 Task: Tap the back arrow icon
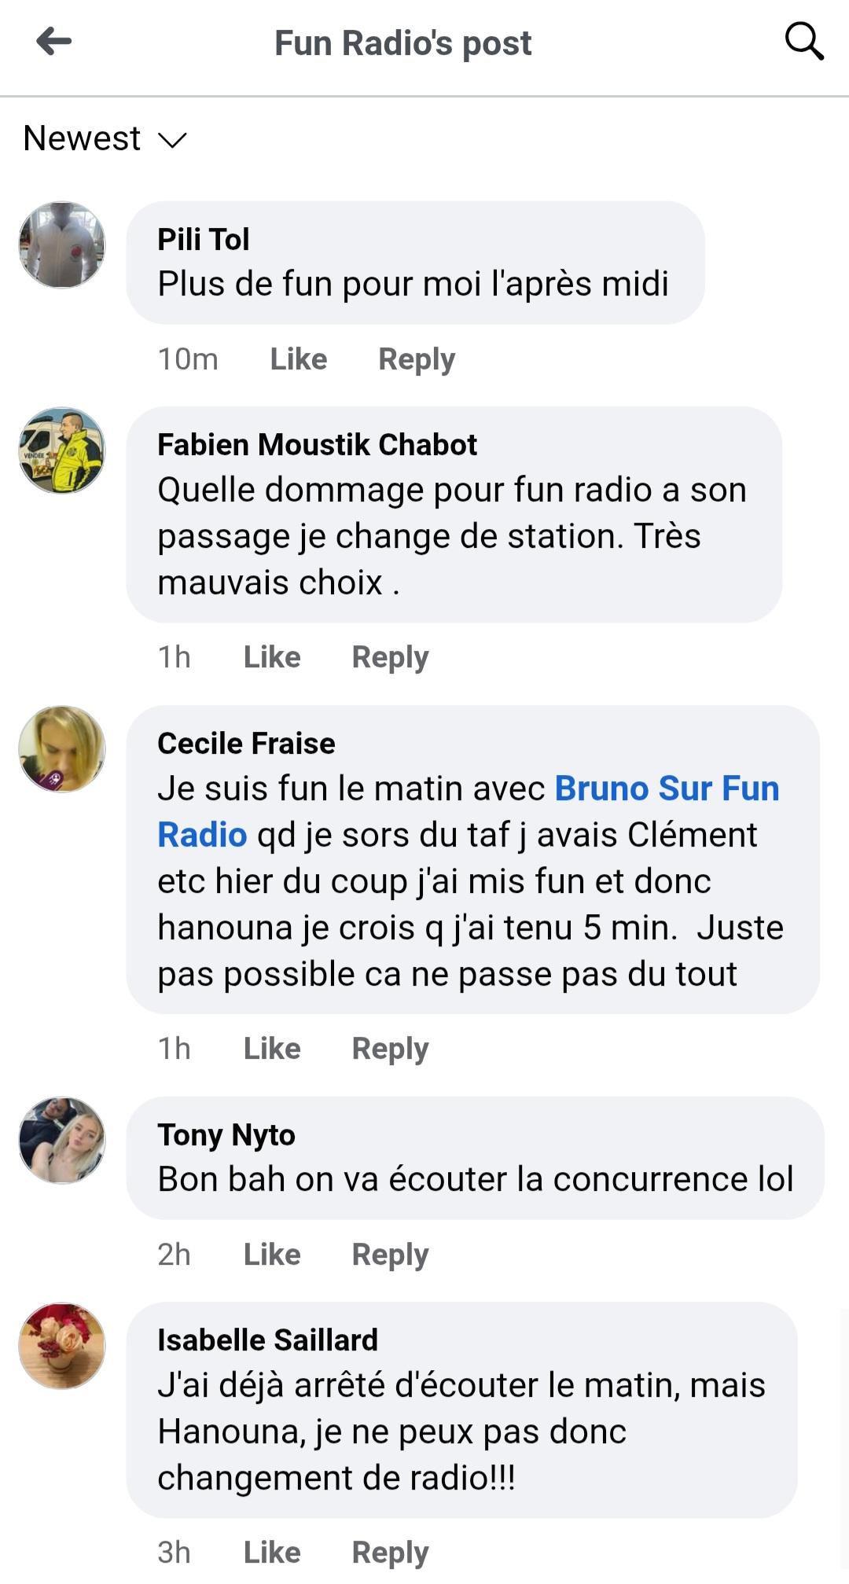(53, 42)
